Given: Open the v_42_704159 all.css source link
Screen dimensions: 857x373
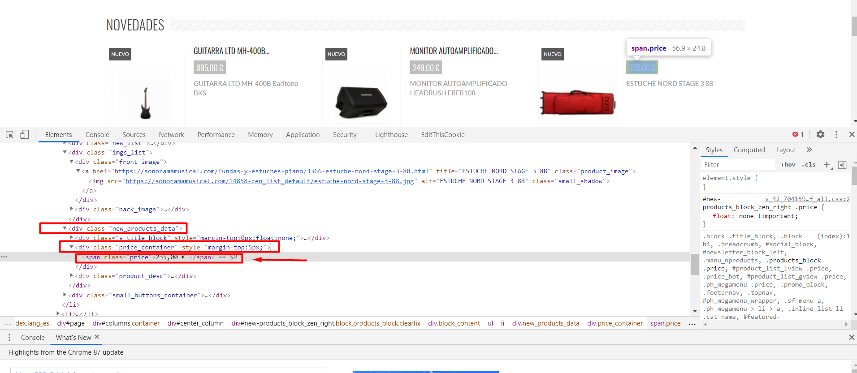Looking at the screenshot, I should (807, 199).
